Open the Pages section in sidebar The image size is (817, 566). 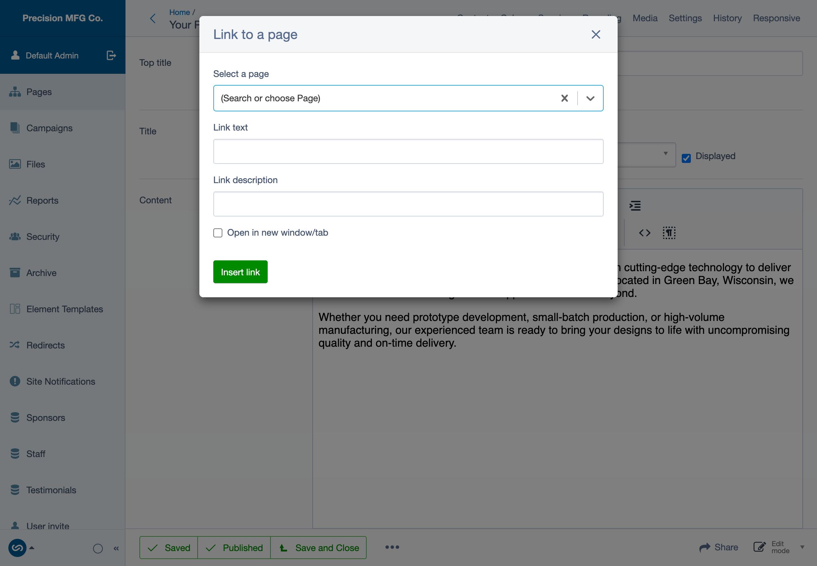(62, 92)
